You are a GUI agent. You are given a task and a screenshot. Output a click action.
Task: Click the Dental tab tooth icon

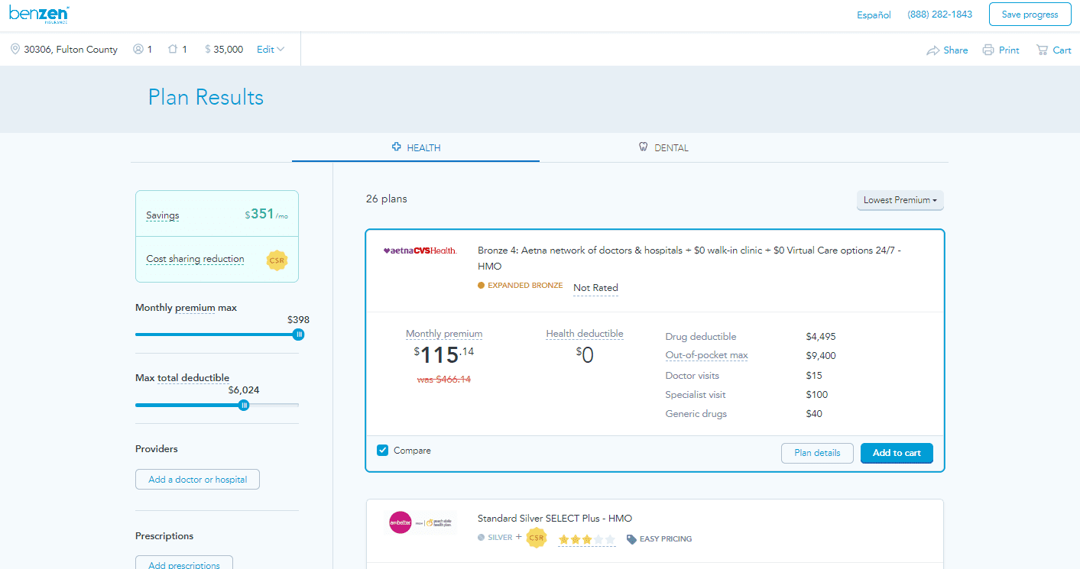point(644,147)
